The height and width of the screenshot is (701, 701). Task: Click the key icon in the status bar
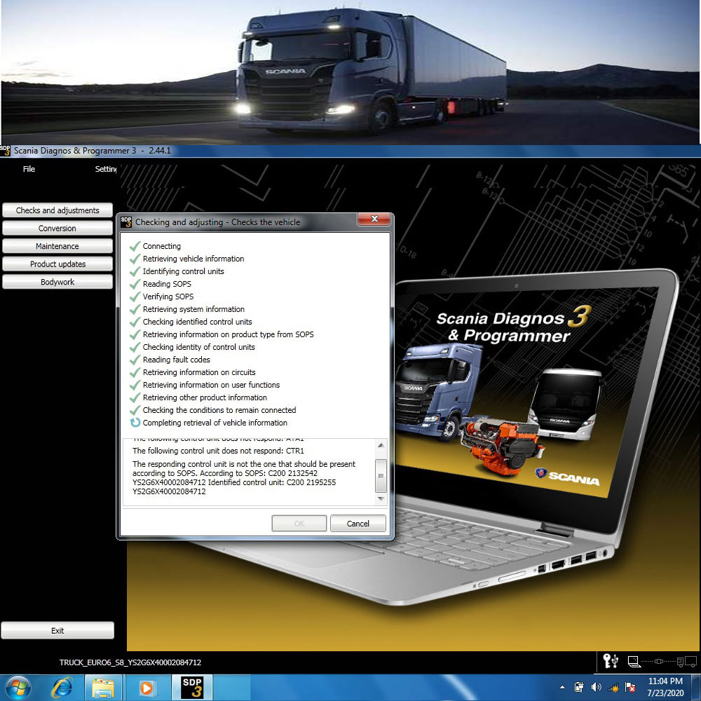pos(606,660)
